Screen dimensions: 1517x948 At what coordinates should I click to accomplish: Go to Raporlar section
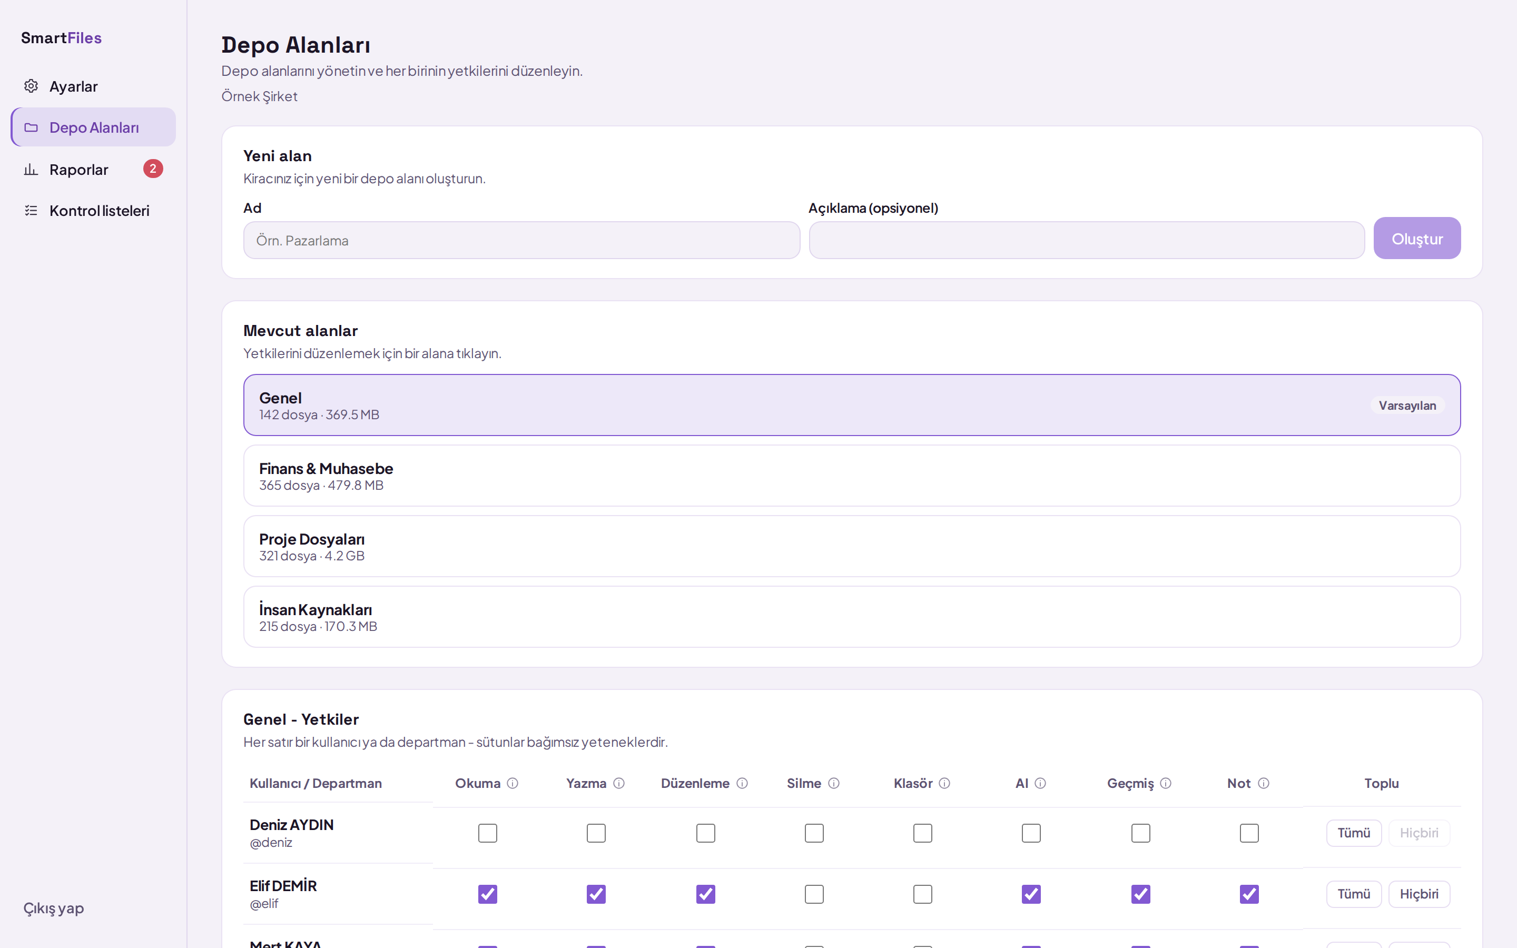[x=93, y=169]
